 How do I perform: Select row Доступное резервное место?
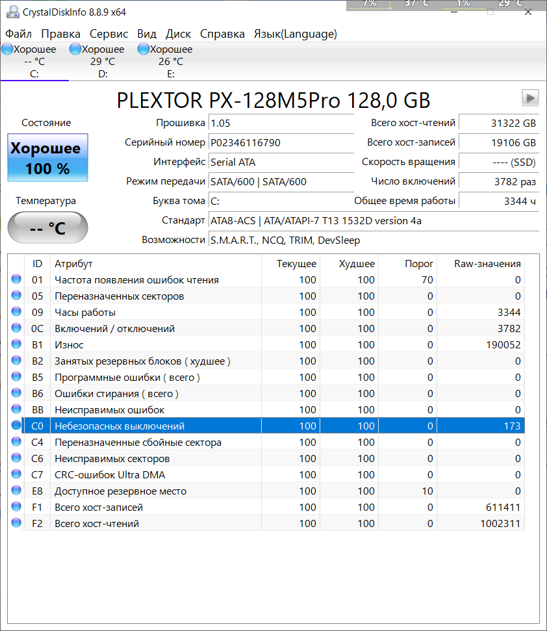click(x=266, y=491)
